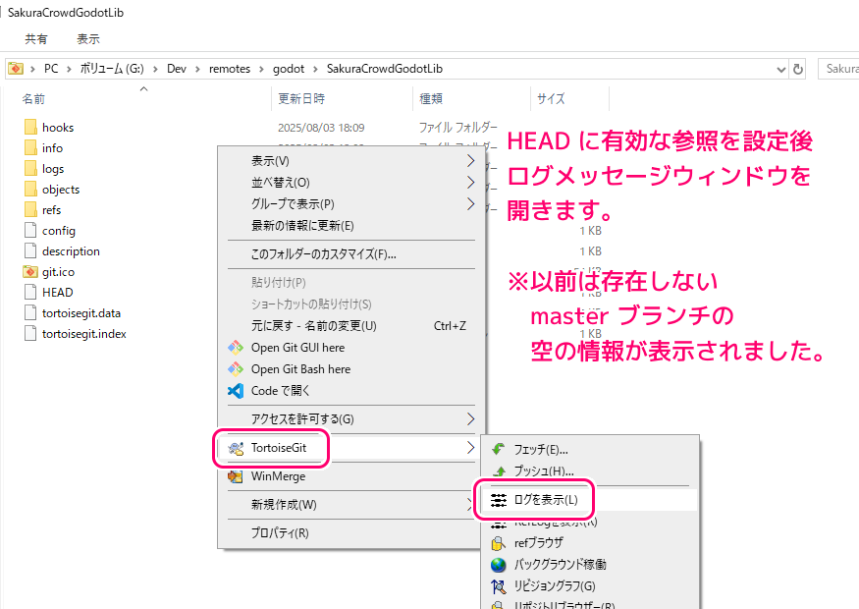This screenshot has height=609, width=859.
Task: Click the TortoiseGit turtle icon in menu
Action: 236,448
